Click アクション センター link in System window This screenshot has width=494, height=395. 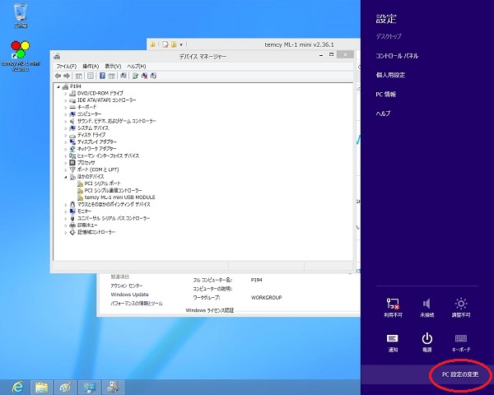[x=127, y=286]
